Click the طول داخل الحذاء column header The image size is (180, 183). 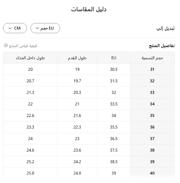click(x=30, y=58)
